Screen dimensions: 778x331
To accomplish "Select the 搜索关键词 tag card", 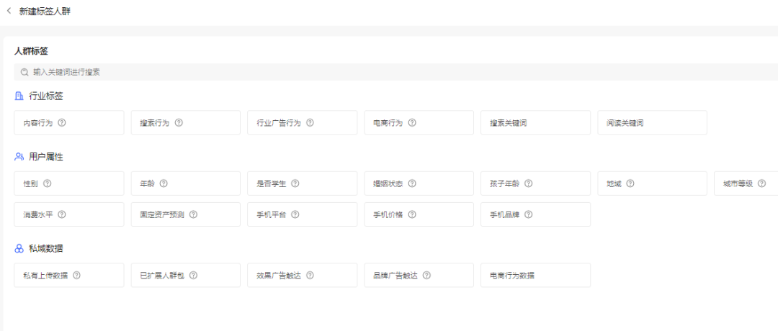I will (535, 123).
